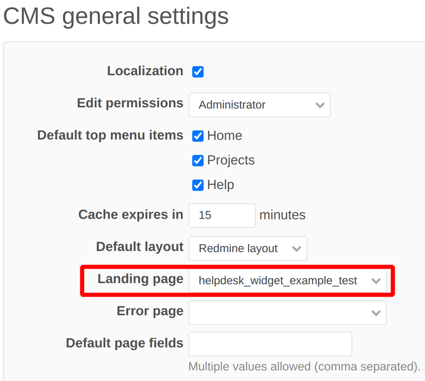This screenshot has height=381, width=425.
Task: Click the Edit permissions field label
Action: [130, 103]
